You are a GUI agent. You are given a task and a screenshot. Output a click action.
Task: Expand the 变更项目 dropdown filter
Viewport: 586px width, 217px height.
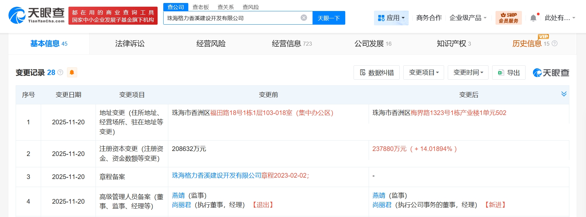point(423,73)
